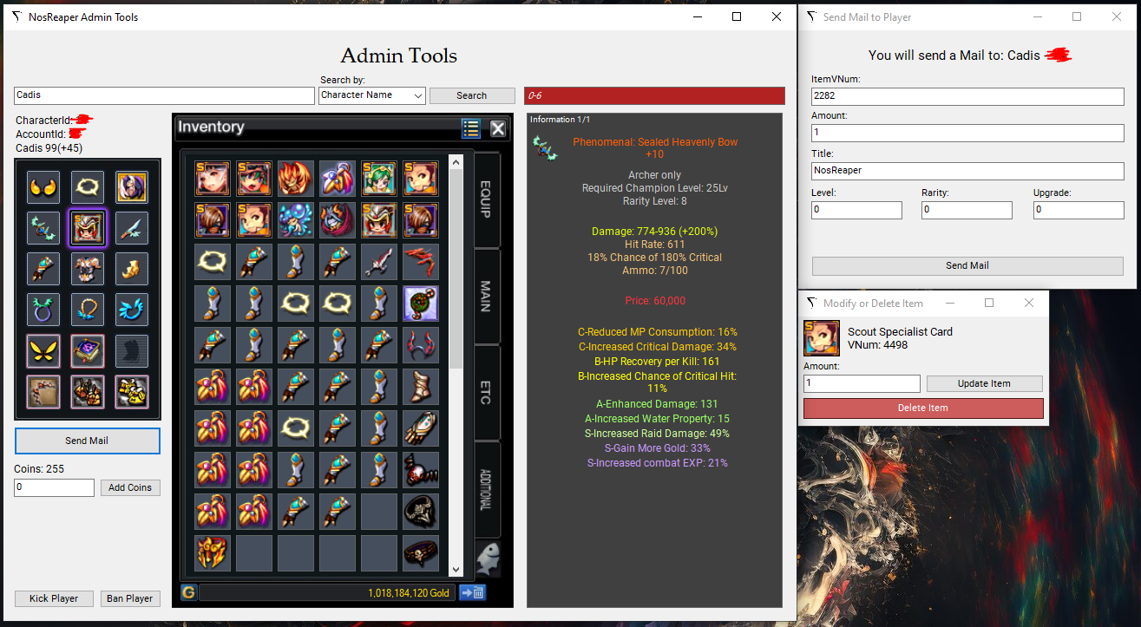Close the Inventory panel with the X

(x=498, y=128)
